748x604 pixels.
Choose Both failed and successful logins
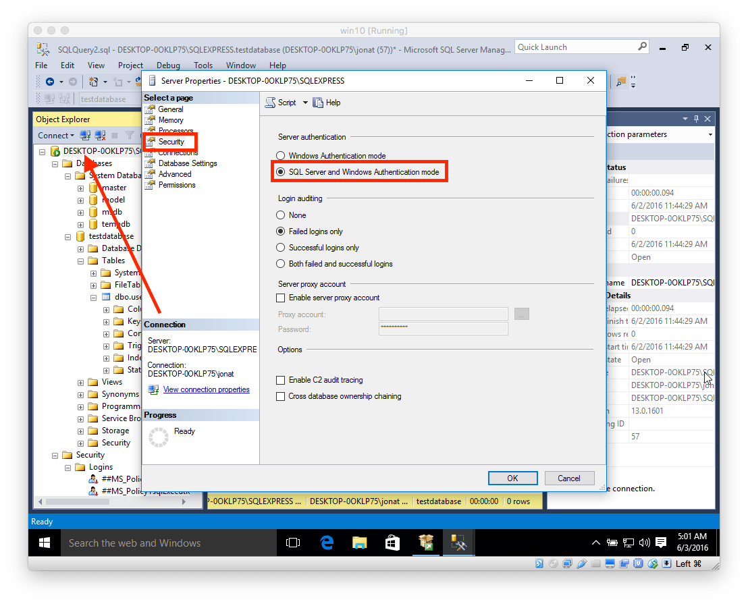pyautogui.click(x=281, y=264)
